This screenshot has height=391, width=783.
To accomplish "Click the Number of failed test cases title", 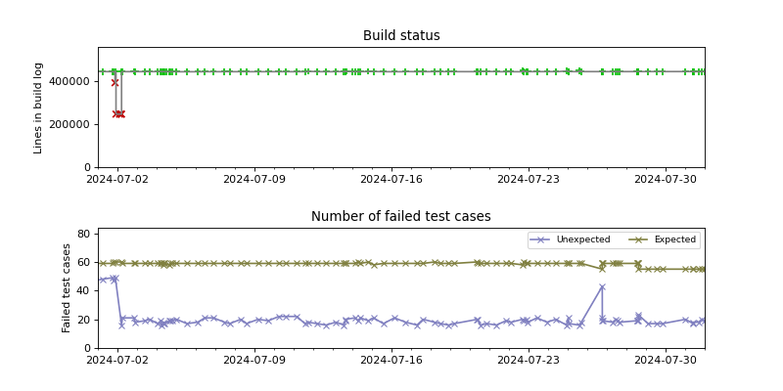I will [x=401, y=217].
